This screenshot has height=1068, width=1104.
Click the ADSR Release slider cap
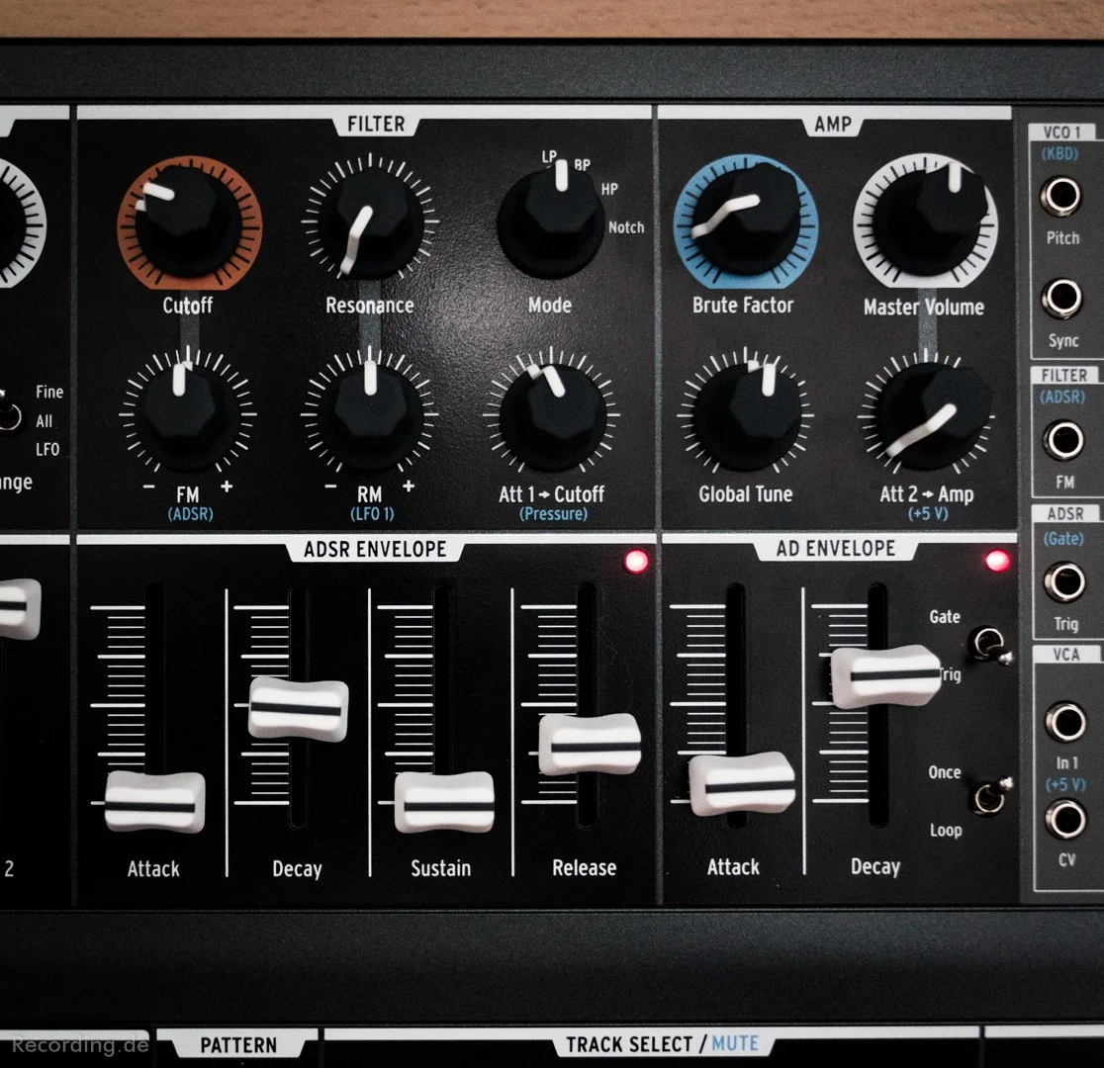click(590, 744)
